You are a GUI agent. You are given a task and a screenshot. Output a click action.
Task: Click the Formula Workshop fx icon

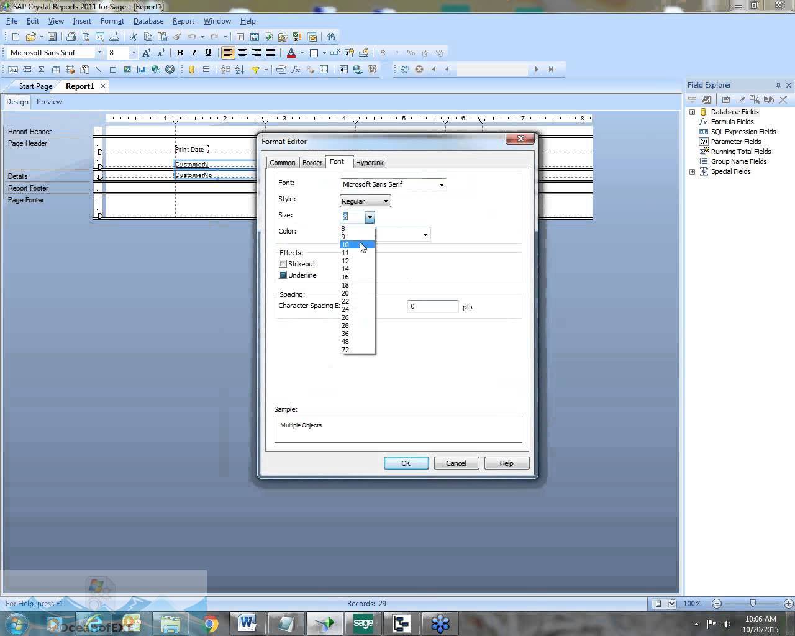pyautogui.click(x=296, y=70)
